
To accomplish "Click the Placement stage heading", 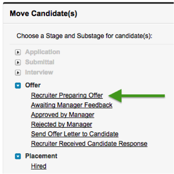I will (x=41, y=156).
